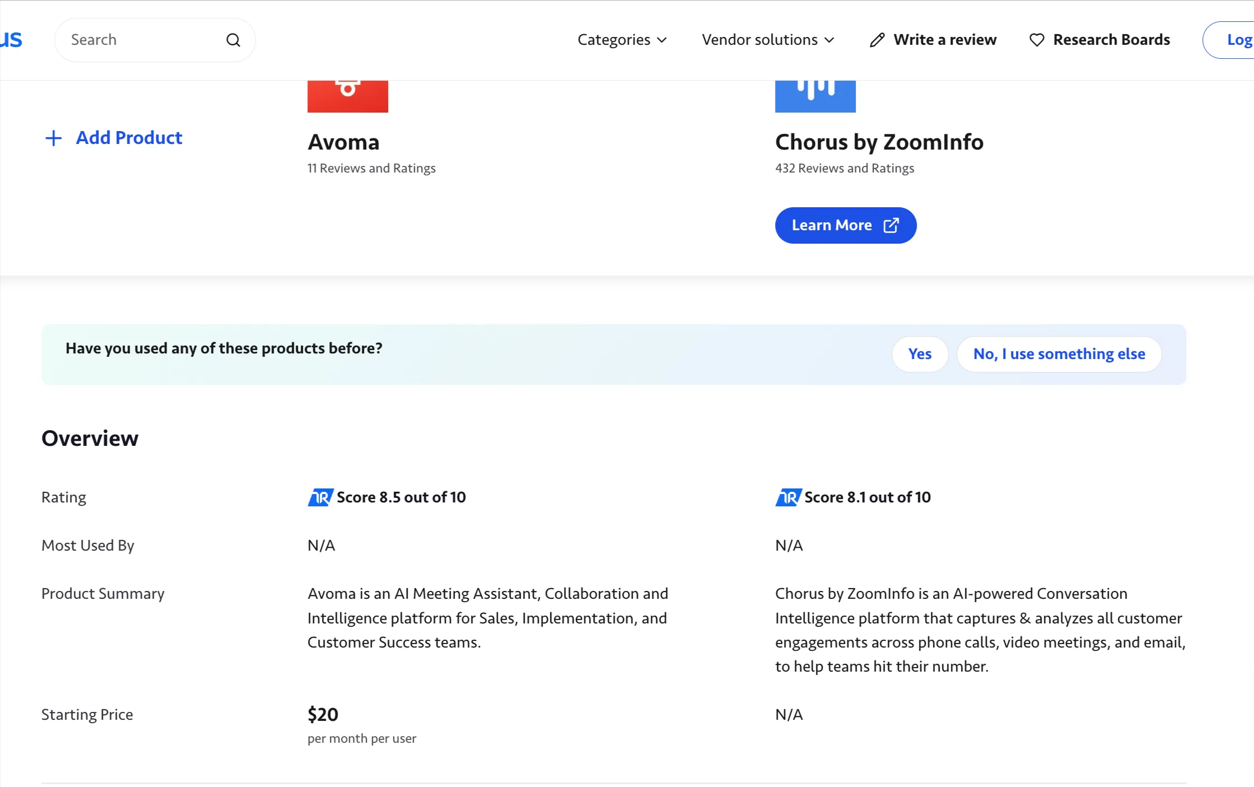Screen dimensions: 1254x787
Task: Expand the Categories dropdown
Action: [x=622, y=40]
